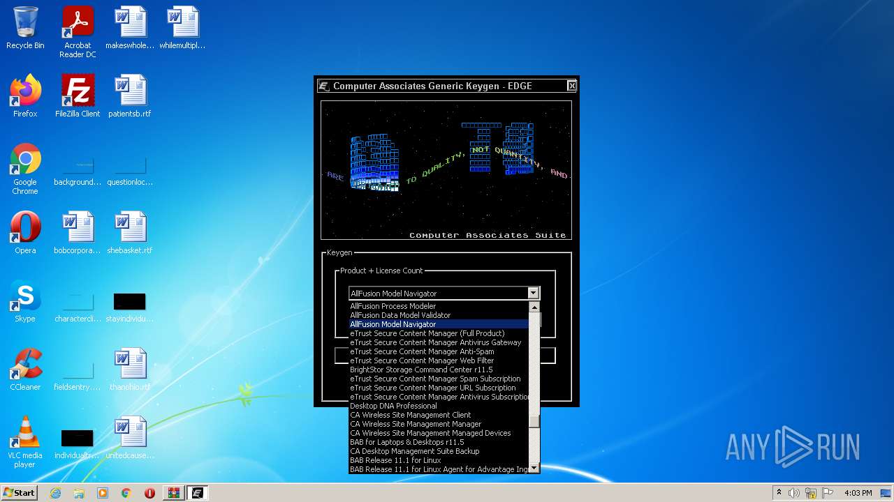This screenshot has height=502, width=894.
Task: Open the Skype desktop shortcut
Action: (25, 301)
